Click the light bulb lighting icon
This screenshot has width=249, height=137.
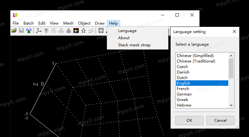coord(46,31)
